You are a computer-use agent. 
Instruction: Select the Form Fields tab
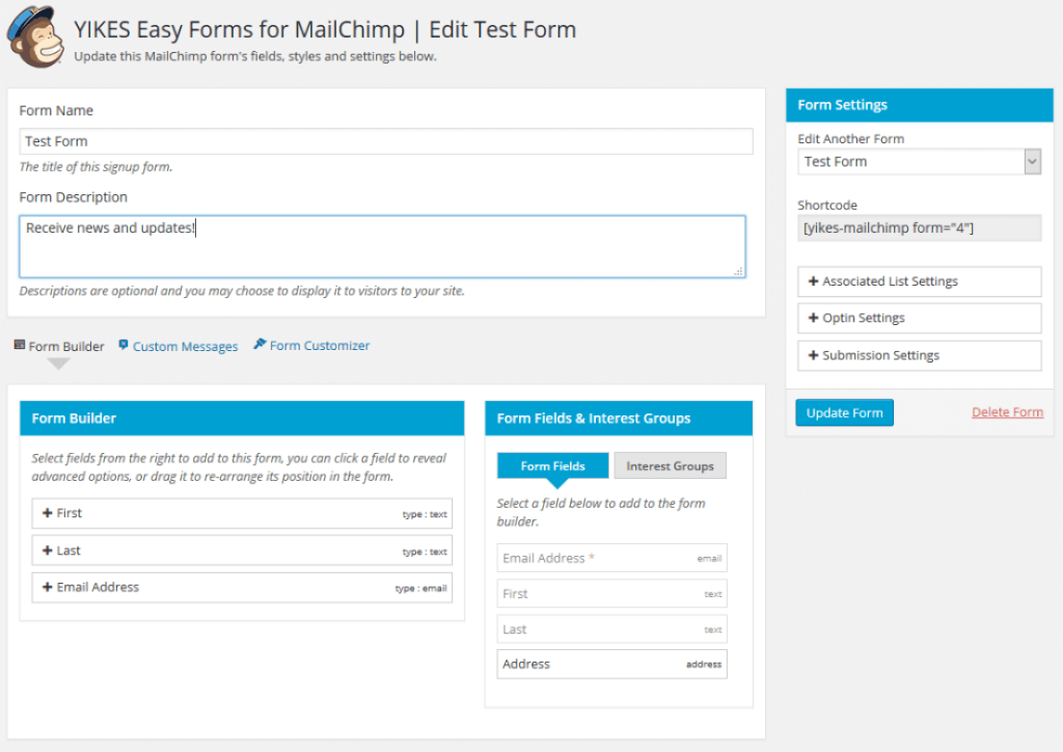click(553, 465)
